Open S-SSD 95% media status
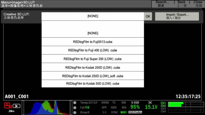This screenshot has width=205, height=115. coord(135,106)
